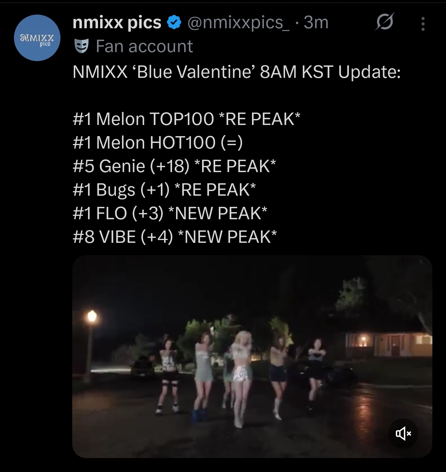
Task: Click the '#1 FLO (+3) *NEW PEAK*' line
Action: (x=170, y=213)
